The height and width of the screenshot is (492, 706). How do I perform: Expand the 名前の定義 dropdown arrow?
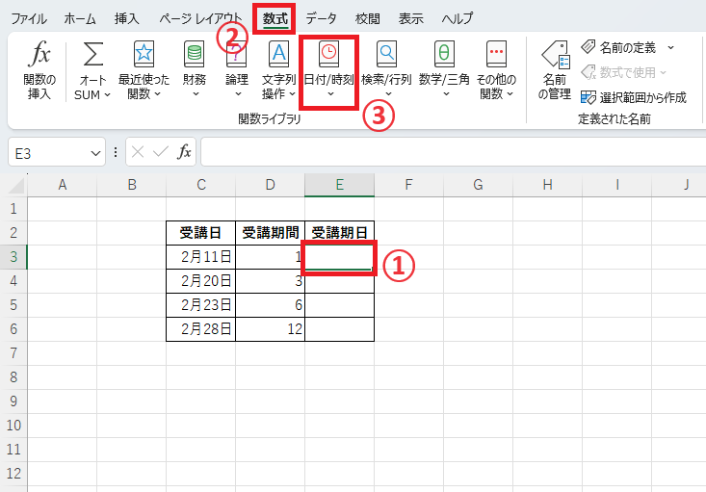coord(670,47)
